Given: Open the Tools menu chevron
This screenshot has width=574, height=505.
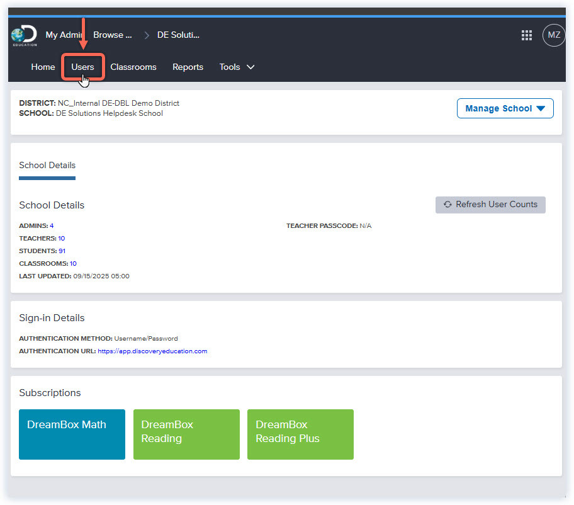Looking at the screenshot, I should 250,67.
